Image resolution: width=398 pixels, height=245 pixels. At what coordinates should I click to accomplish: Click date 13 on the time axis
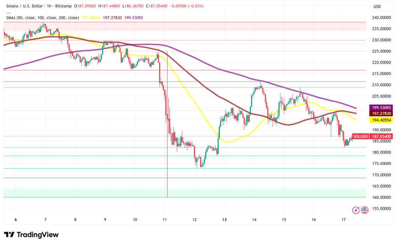pos(224,220)
